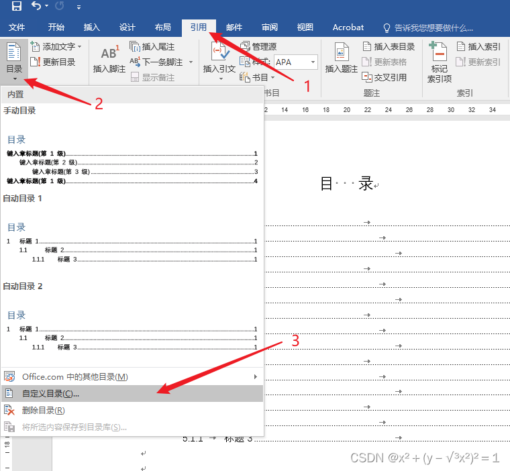Screen dimensions: 510x471
Task: Click the 添加文字 button
Action: point(56,46)
